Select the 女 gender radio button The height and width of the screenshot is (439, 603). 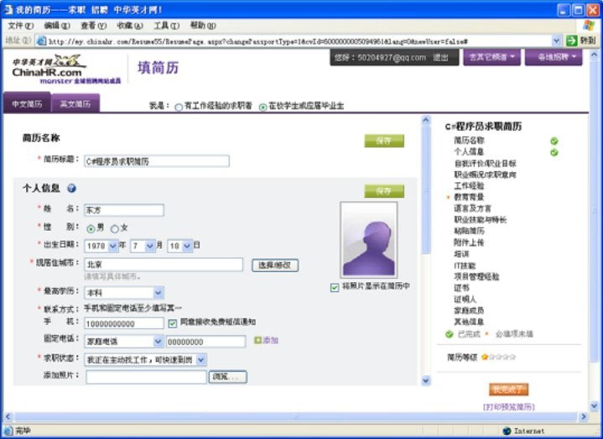pos(115,228)
